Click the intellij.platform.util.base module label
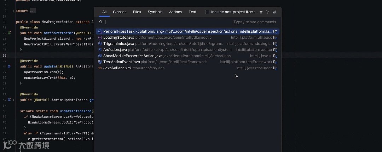Screen dimensions: 382x152 [x=251, y=38]
